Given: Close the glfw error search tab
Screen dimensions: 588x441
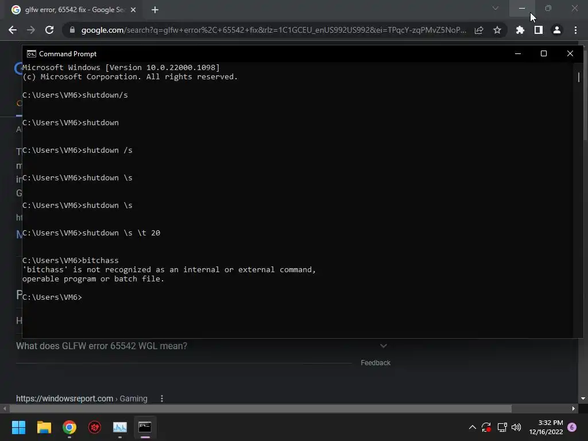Looking at the screenshot, I should 133,10.
